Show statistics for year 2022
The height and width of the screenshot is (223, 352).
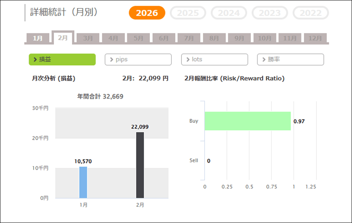[311, 13]
